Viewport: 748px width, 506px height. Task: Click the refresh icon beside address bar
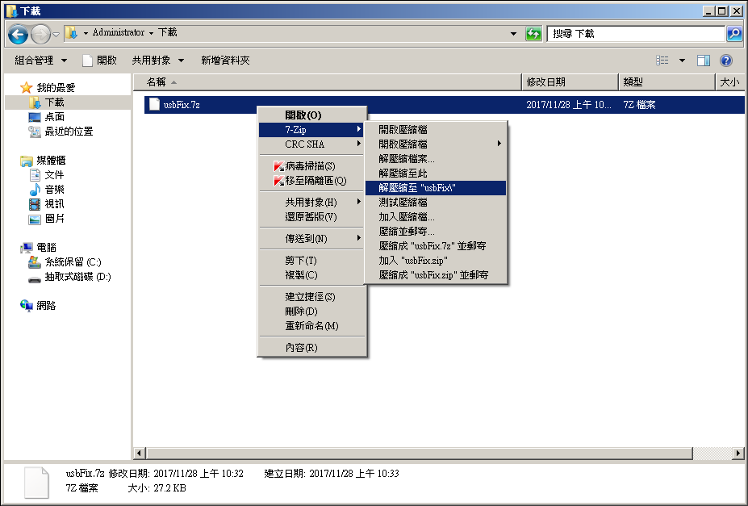pos(533,34)
